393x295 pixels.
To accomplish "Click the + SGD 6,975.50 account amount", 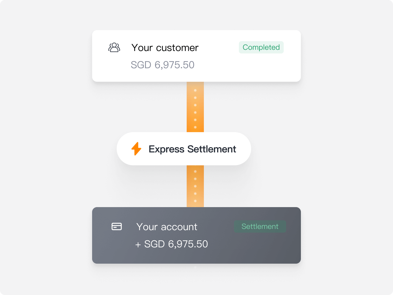I will coord(172,244).
